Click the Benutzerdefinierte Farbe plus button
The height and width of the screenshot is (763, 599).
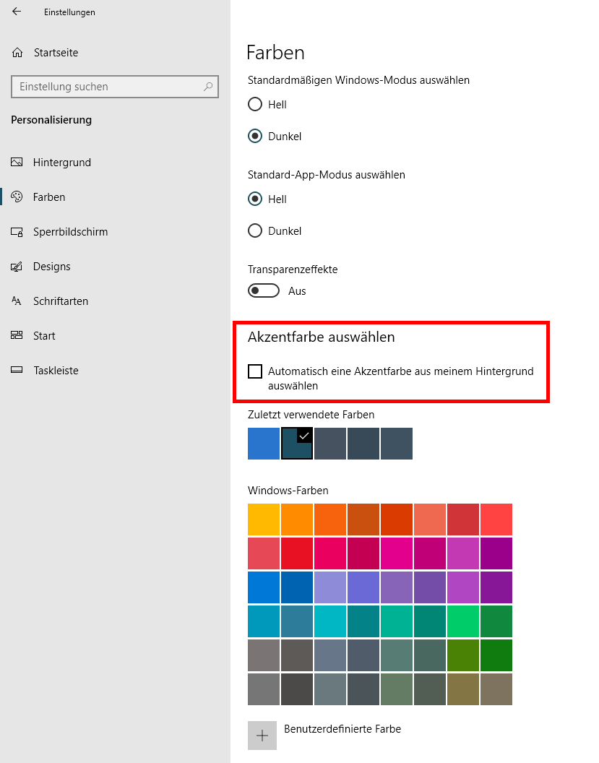pos(262,736)
